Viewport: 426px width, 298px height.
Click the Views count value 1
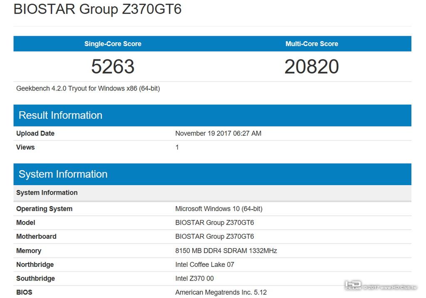(x=177, y=147)
